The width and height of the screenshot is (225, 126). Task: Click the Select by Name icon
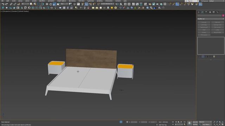point(35,4)
